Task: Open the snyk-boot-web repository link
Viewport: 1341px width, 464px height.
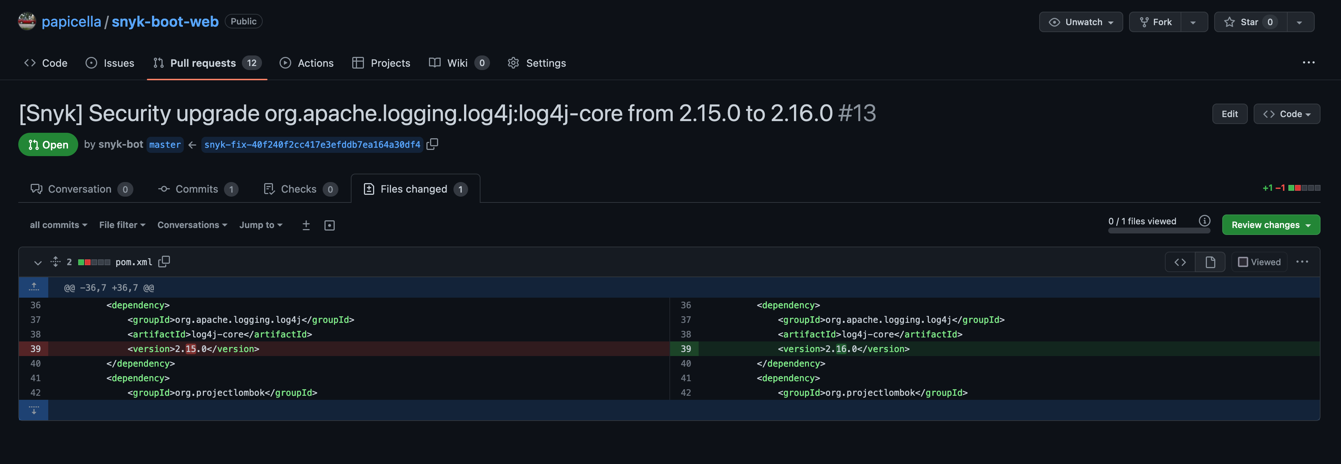Action: (165, 21)
